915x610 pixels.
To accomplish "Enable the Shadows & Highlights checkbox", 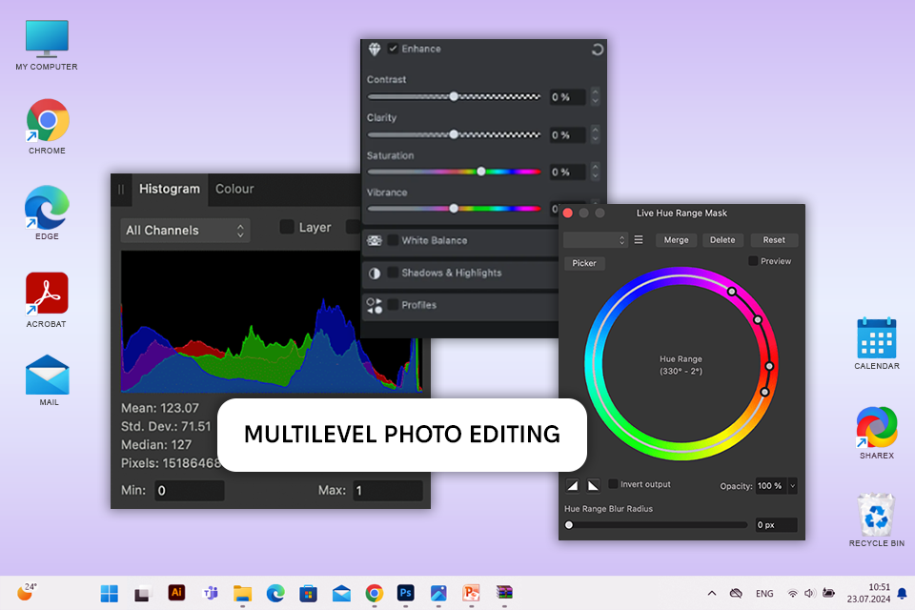I will point(394,273).
